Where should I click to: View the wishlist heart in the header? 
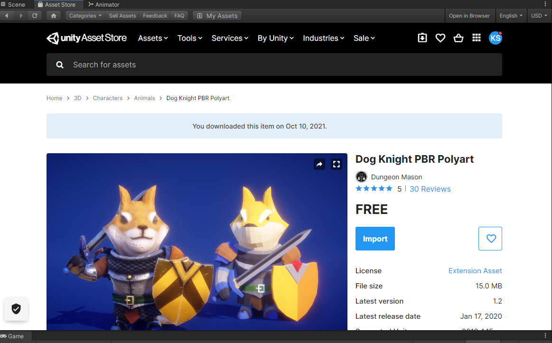tap(440, 37)
